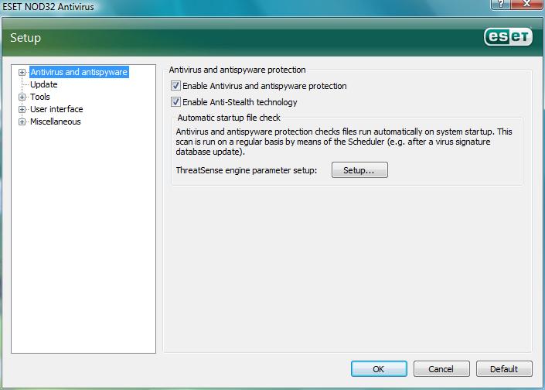Select the User interface tree item
The width and height of the screenshot is (545, 390).
tap(56, 109)
